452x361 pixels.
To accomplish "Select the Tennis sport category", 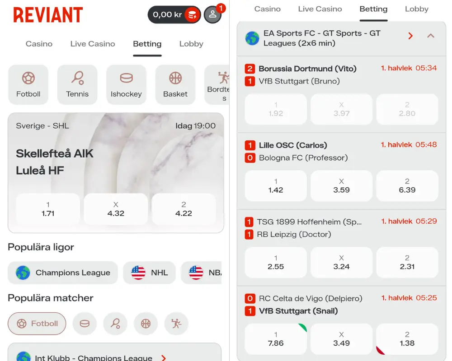I will point(77,84).
